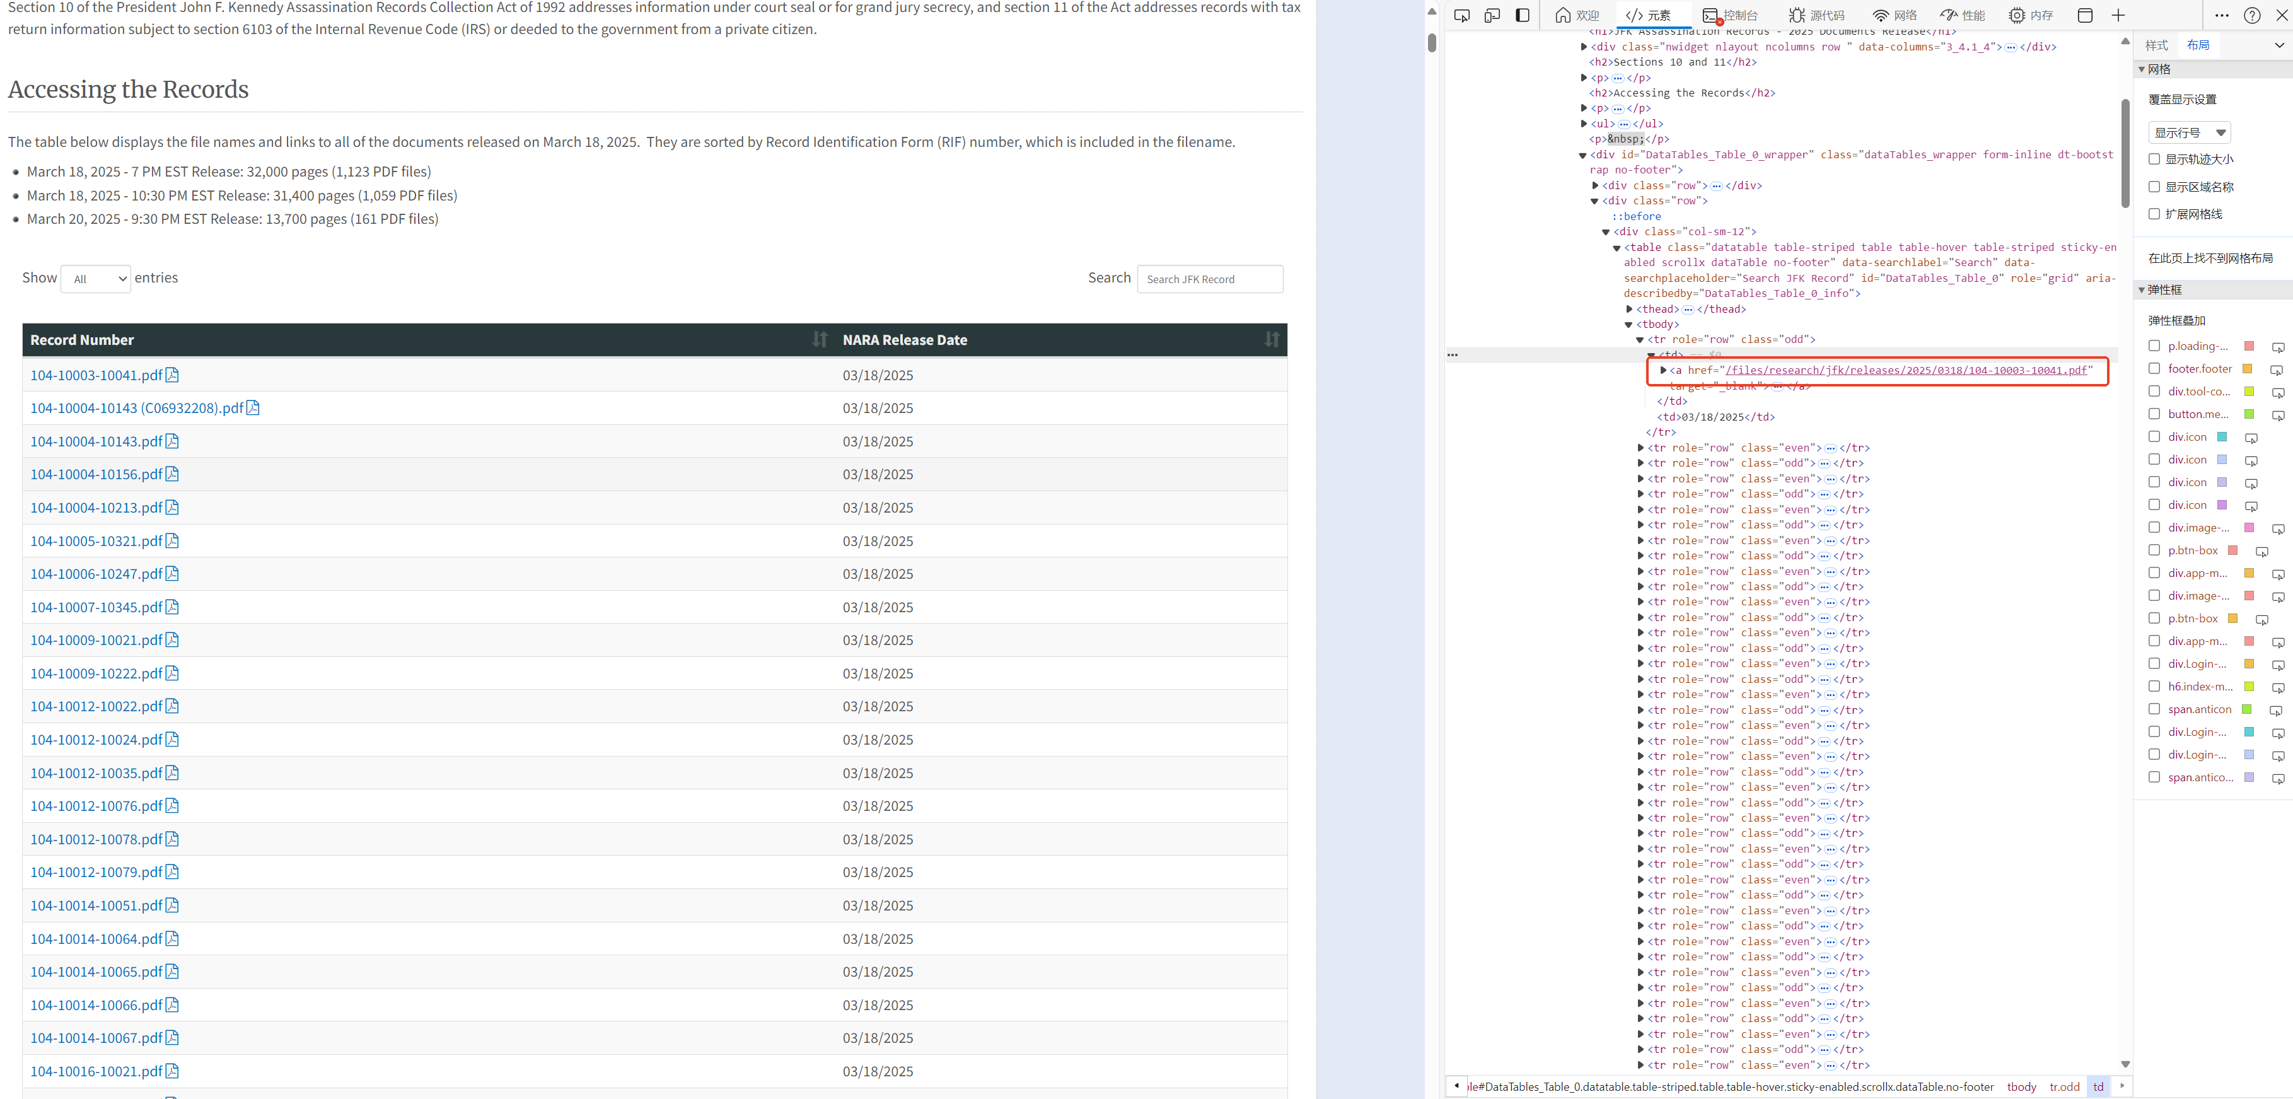The width and height of the screenshot is (2293, 1099).
Task: Click the p.loading color swatch
Action: pyautogui.click(x=2248, y=346)
